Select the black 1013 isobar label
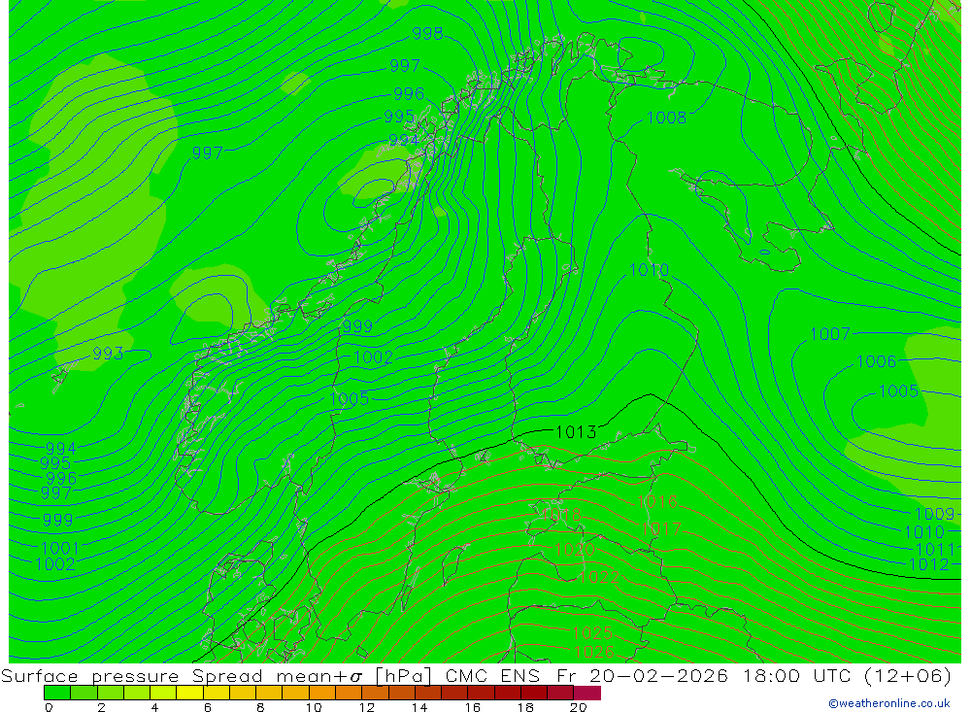The image size is (971, 712). pos(576,432)
